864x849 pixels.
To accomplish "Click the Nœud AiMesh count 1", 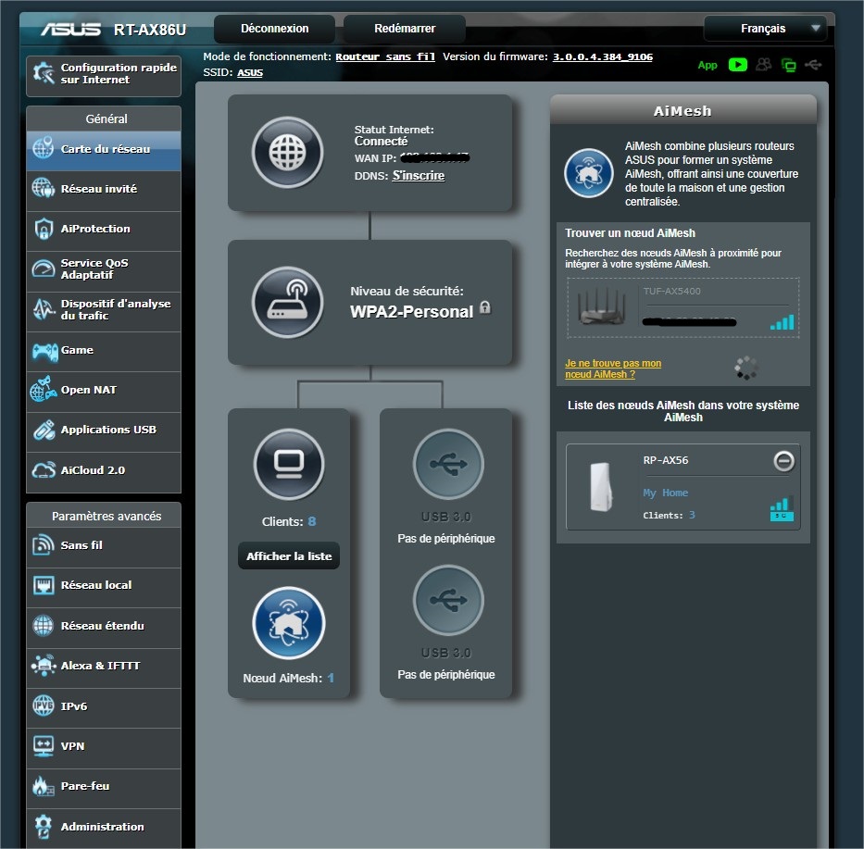I will point(331,678).
